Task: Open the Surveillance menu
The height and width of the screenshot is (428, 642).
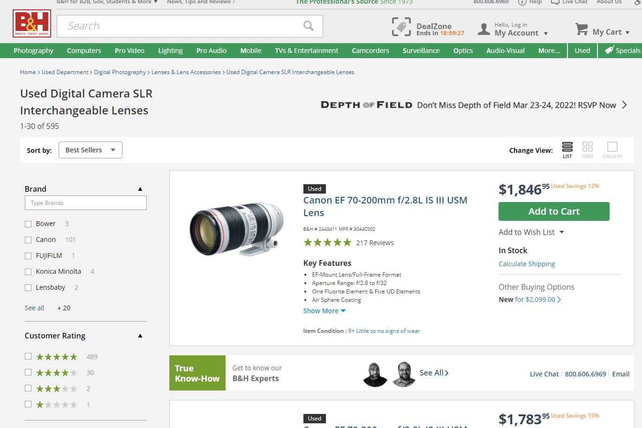Action: click(x=421, y=51)
